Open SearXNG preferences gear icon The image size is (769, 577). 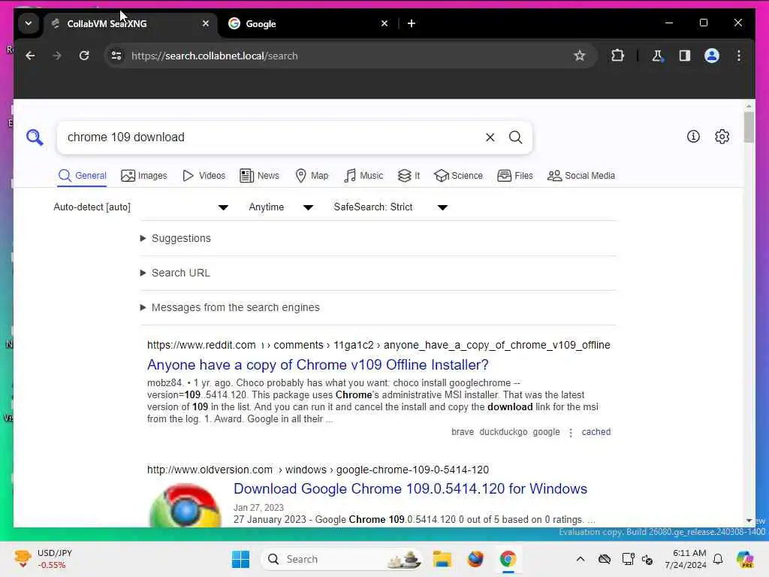click(x=722, y=137)
